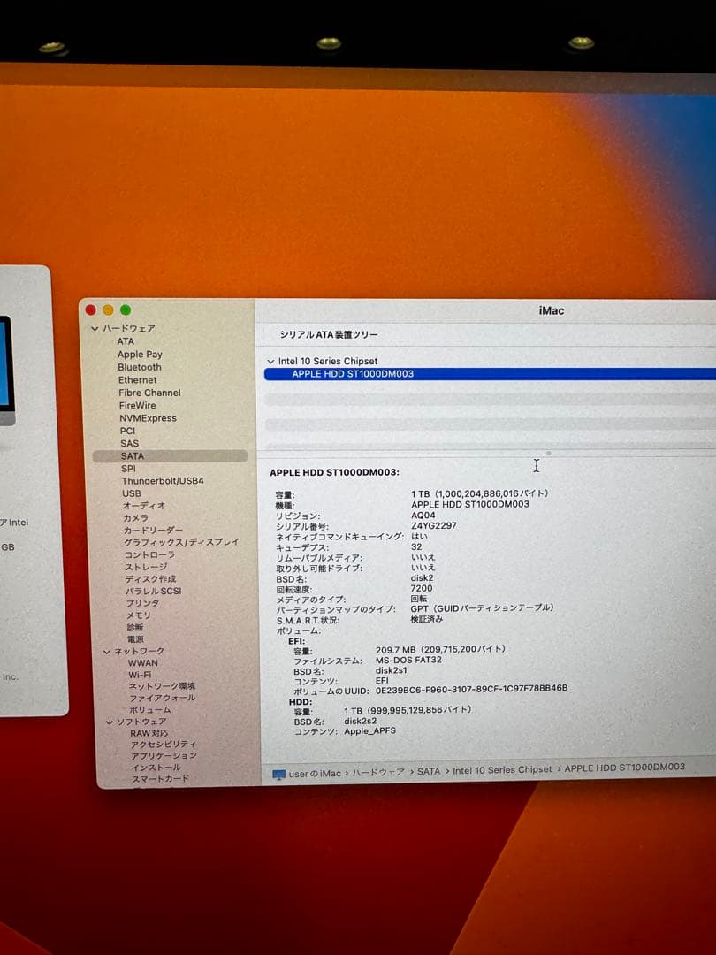Click userのiMac in path bar
716x955 pixels.
315,774
